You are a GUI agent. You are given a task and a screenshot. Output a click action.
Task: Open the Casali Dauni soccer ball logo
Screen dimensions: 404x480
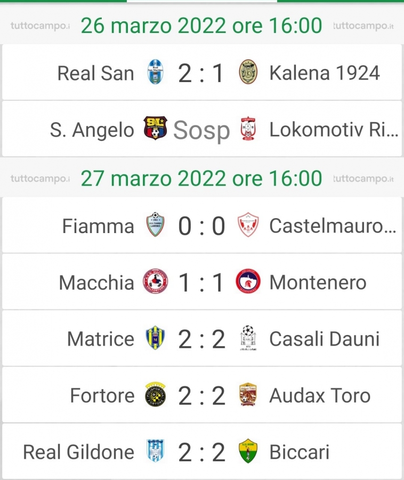(x=248, y=338)
